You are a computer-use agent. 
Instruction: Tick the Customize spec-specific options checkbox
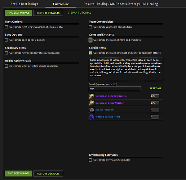point(6,40)
